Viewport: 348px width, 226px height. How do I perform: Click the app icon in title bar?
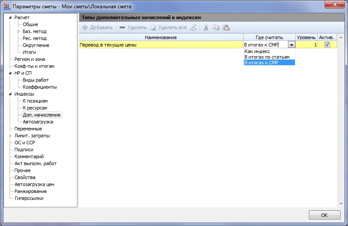7,7
